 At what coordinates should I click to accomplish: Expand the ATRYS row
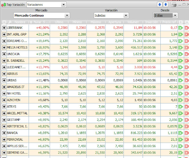4,107
